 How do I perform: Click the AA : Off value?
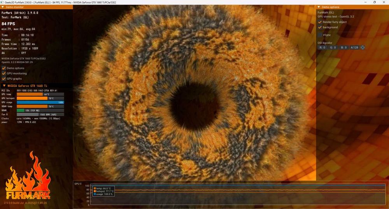click(23, 53)
